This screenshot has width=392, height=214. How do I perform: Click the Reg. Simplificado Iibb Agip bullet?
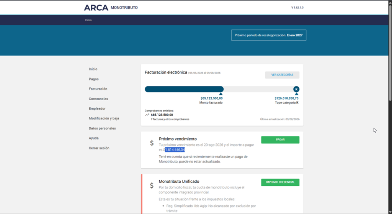(211, 208)
